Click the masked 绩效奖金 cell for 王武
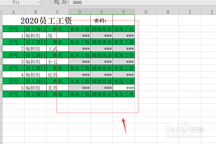Viewport: 216px width, 144px height. tap(102, 49)
